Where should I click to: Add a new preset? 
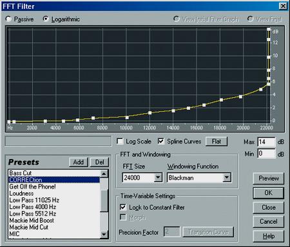tap(79, 162)
